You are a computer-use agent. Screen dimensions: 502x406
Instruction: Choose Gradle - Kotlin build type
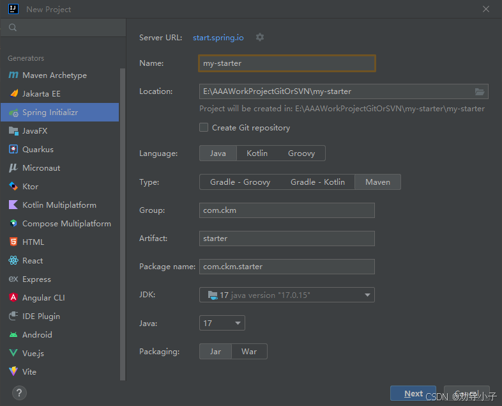pos(317,182)
